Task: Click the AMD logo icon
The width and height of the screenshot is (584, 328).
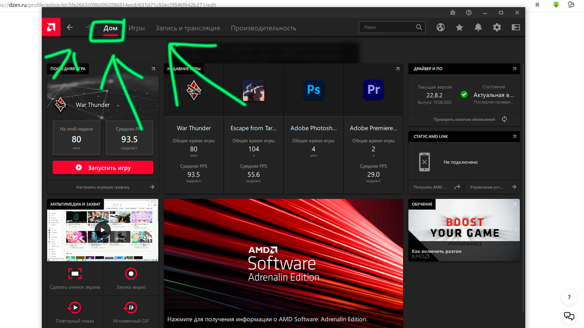Action: (x=51, y=28)
